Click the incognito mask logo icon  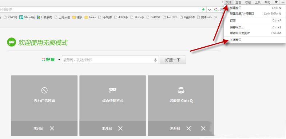click(12, 42)
